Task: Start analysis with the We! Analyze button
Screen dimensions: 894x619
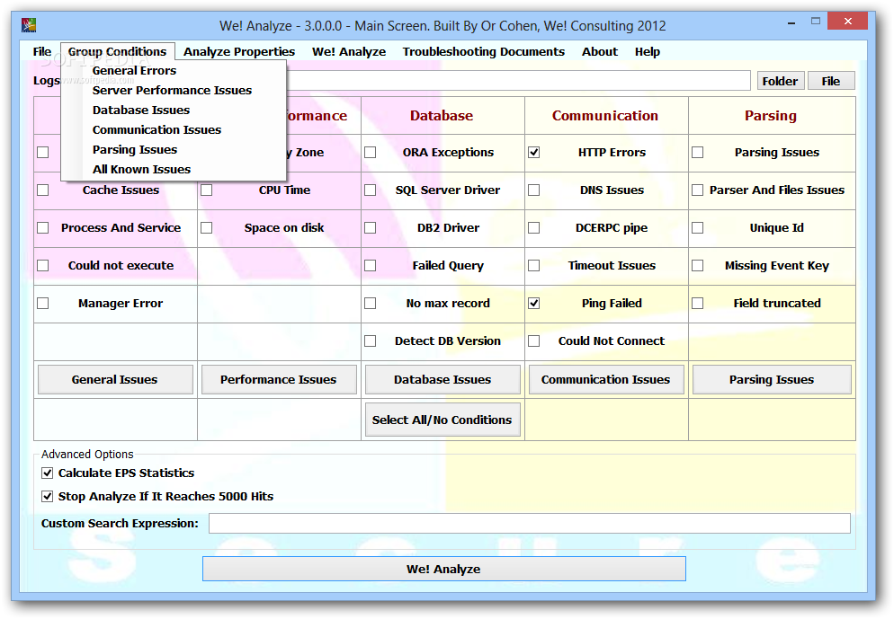Action: [x=443, y=569]
